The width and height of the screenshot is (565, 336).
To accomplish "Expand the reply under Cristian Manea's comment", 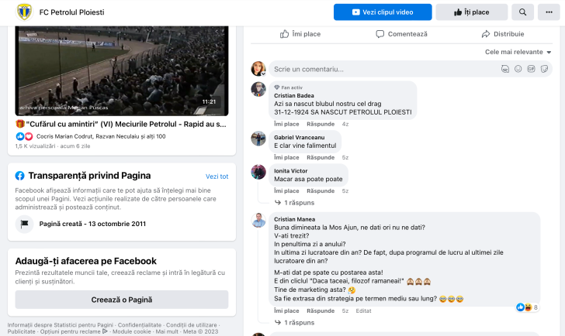I will click(x=299, y=323).
